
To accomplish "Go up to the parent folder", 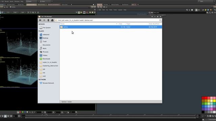I will 48,20.
